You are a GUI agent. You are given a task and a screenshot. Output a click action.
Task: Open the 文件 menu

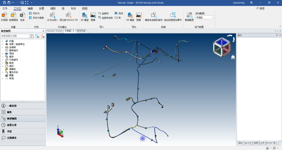click(5, 8)
